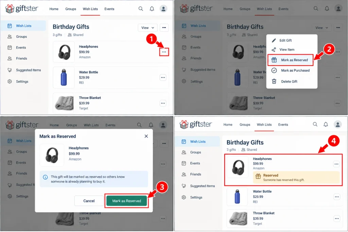Click green Mark as Reserved button in dialog
348x232 pixels.
pyautogui.click(x=126, y=201)
